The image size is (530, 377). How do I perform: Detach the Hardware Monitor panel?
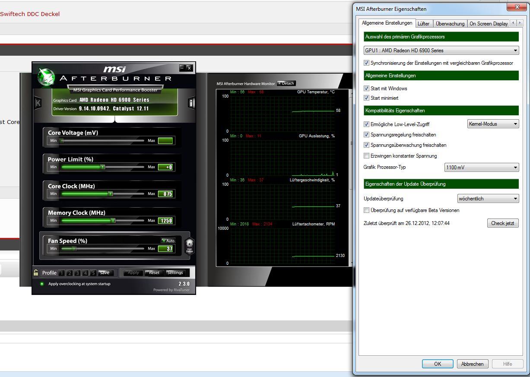[x=286, y=83]
